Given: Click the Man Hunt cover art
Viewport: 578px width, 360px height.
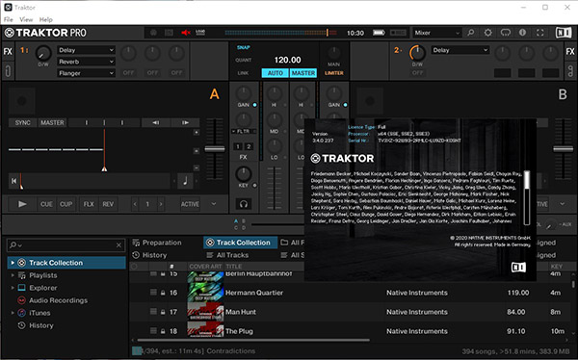Looking at the screenshot, I should tap(205, 312).
